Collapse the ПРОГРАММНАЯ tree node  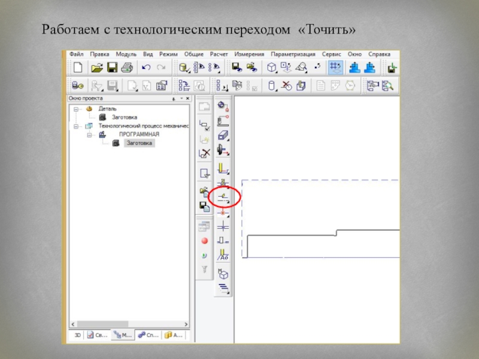point(89,135)
